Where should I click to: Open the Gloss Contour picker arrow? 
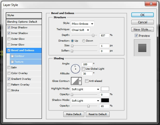(x=80, y=81)
